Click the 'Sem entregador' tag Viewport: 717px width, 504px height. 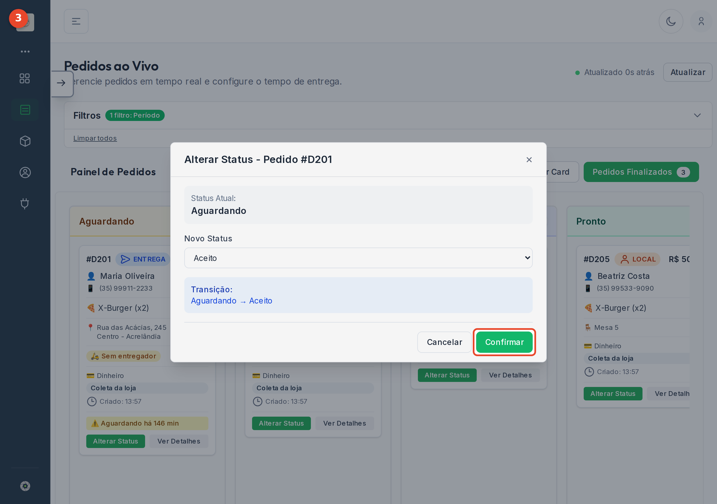tap(123, 356)
